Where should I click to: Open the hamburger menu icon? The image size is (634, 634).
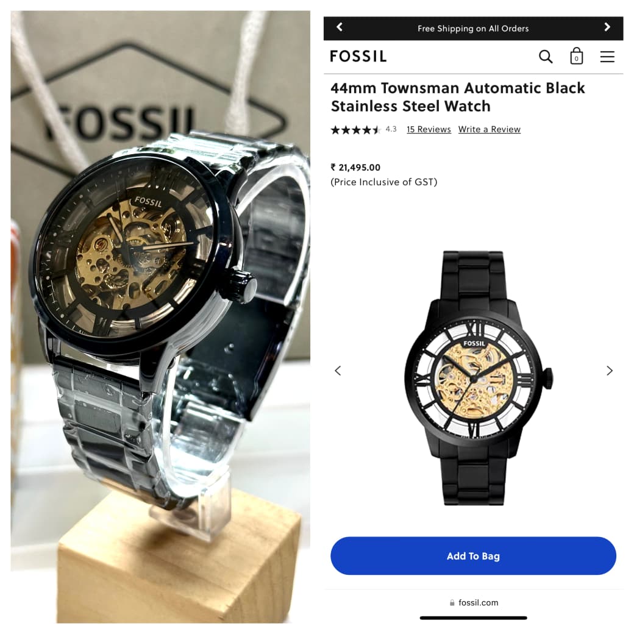pyautogui.click(x=607, y=57)
